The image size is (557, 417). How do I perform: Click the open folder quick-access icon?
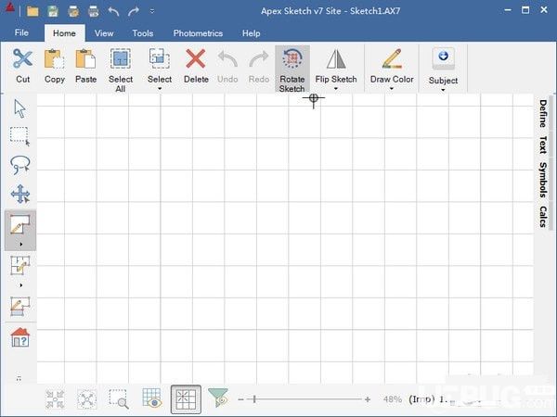[32, 11]
